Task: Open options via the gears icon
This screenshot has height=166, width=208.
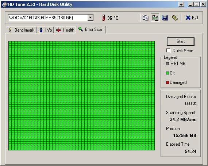Action: click(x=175, y=18)
